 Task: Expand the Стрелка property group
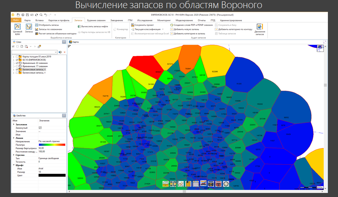click(14, 155)
